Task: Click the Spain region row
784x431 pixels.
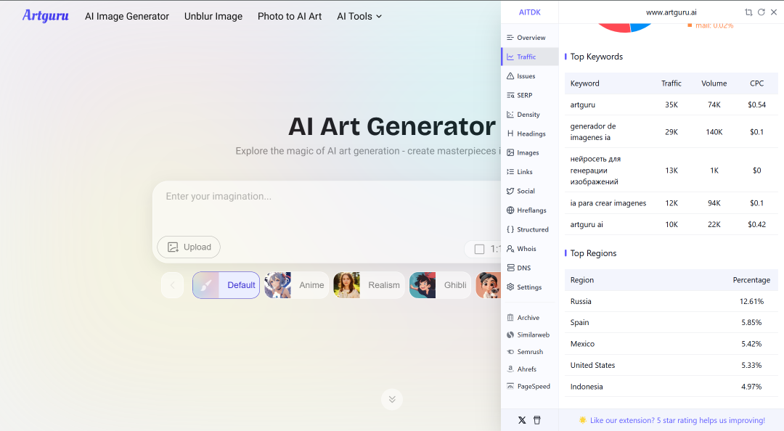Action: [x=671, y=322]
